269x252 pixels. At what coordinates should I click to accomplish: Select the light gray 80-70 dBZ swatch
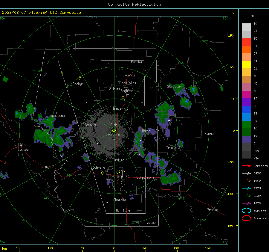point(246,27)
